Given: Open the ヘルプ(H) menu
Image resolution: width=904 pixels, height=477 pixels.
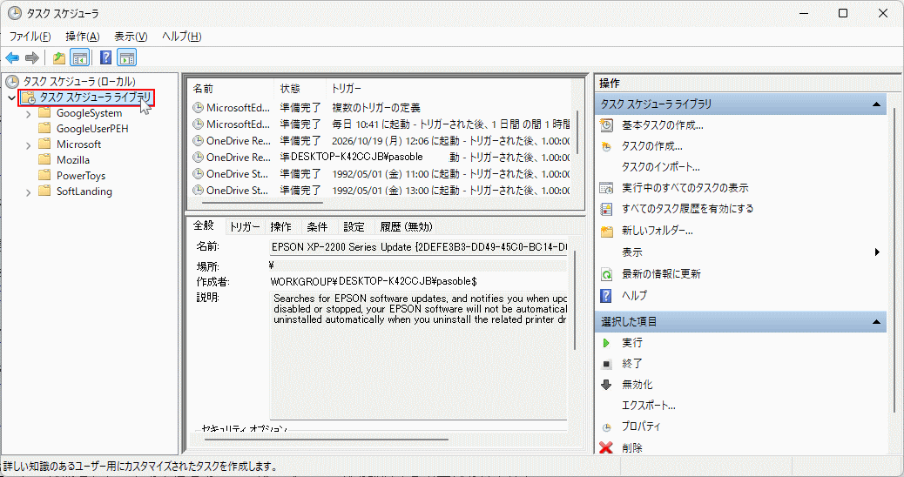Looking at the screenshot, I should 182,37.
